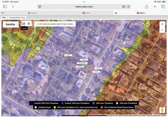Viewport: 168px width, 117px height.
Task: Open a new Safari tab
Action: click(155, 7)
